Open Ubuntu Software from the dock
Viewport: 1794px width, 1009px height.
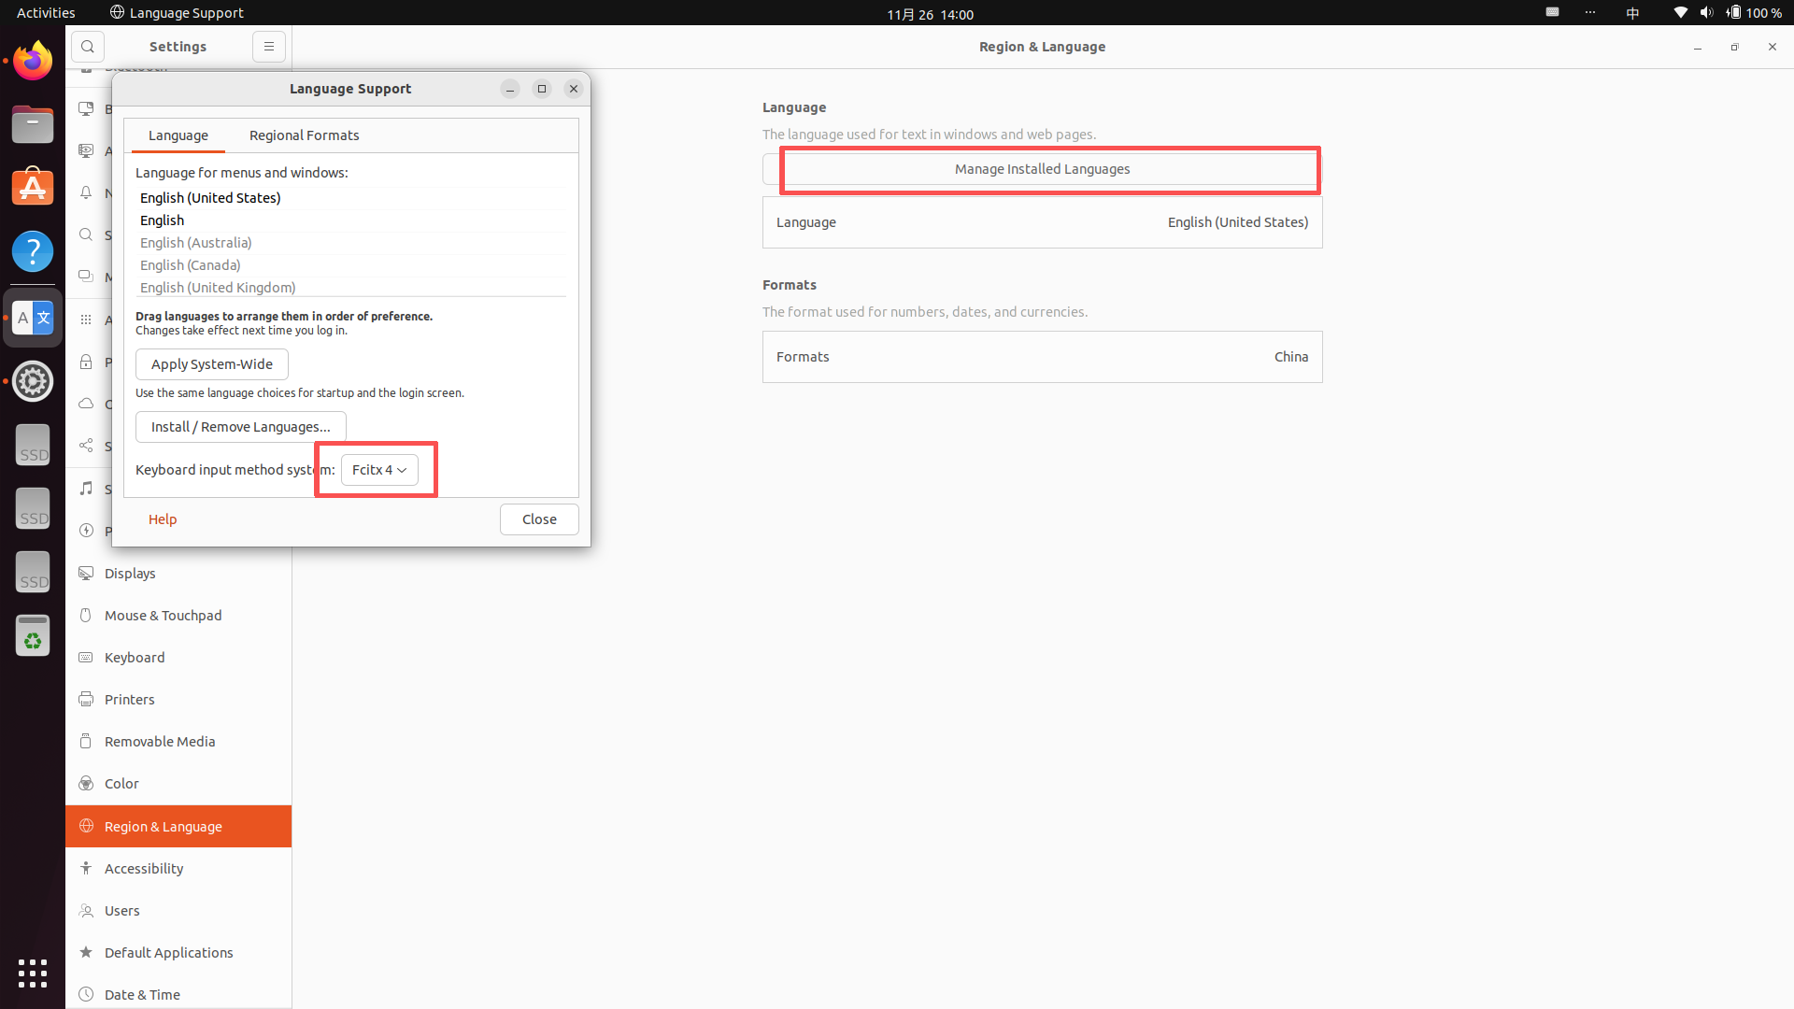coord(33,188)
